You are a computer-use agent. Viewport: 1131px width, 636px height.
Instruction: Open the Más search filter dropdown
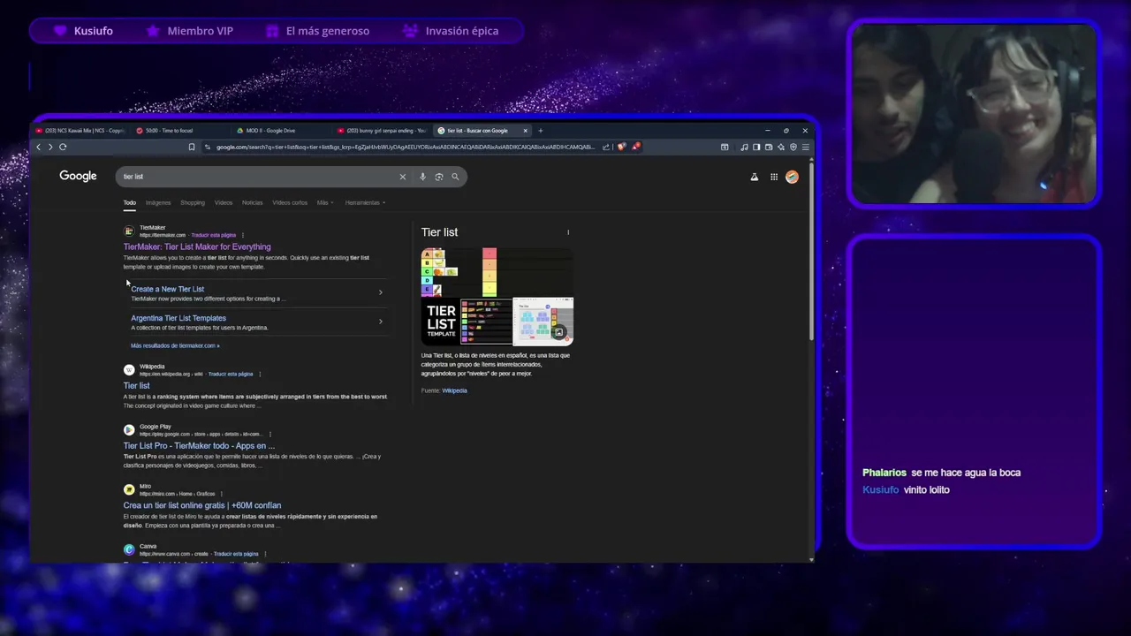click(325, 202)
